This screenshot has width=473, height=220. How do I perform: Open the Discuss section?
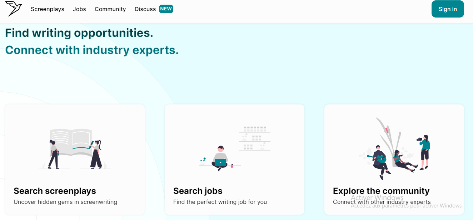click(x=145, y=9)
